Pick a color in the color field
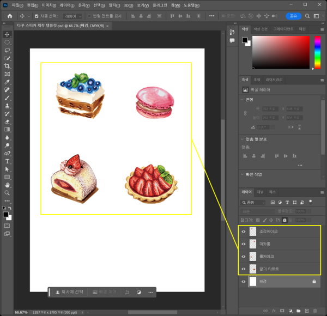327x316 pixels. point(281,52)
